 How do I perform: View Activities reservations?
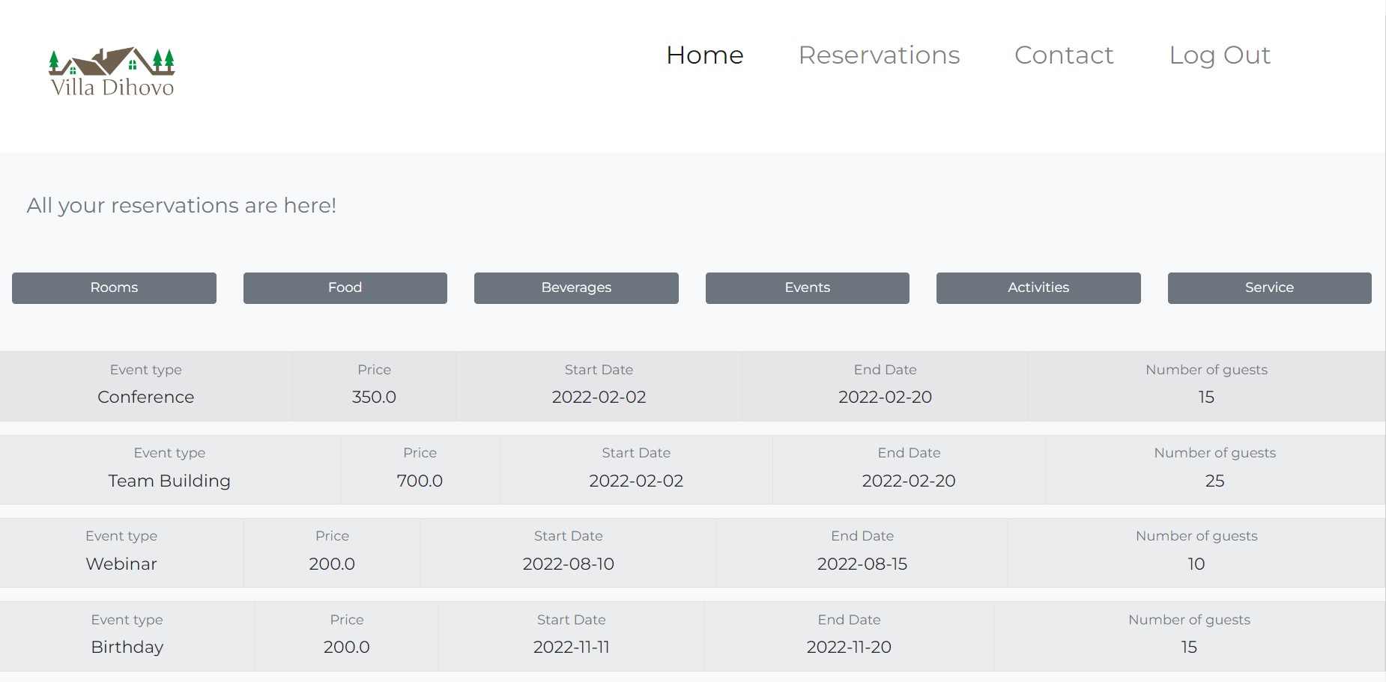click(x=1038, y=288)
